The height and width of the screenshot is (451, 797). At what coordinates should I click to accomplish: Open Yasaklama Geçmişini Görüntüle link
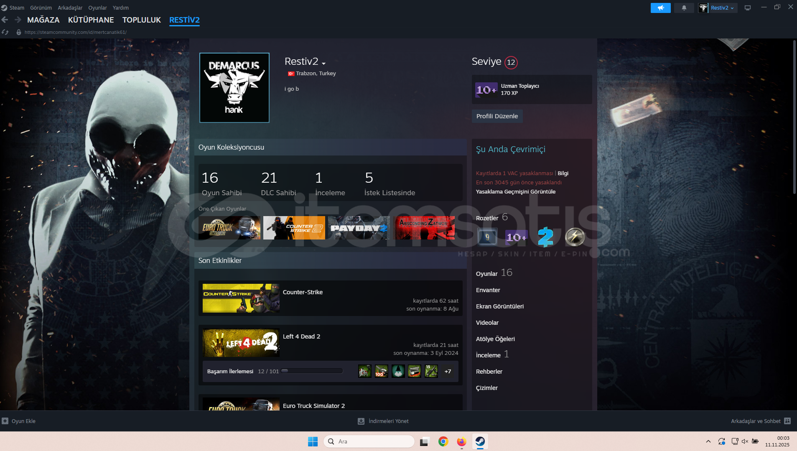tap(516, 191)
